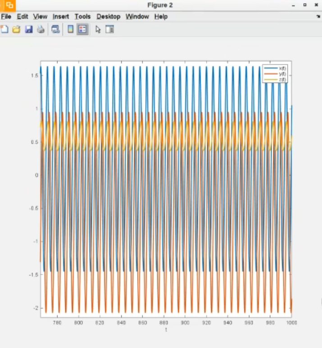Open the File menu

point(6,17)
